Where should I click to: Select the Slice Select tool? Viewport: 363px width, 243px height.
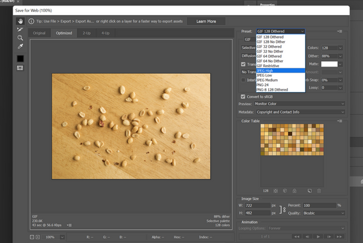(x=20, y=30)
